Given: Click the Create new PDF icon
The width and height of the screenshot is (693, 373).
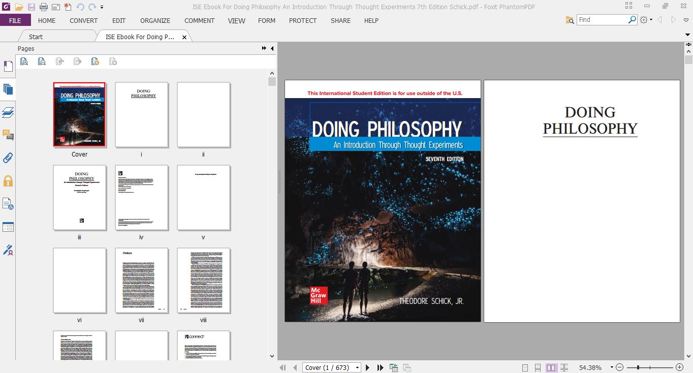Looking at the screenshot, I should pyautogui.click(x=68, y=7).
